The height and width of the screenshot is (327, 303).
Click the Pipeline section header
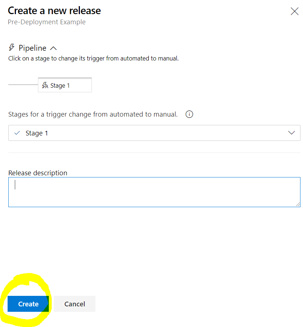[33, 47]
